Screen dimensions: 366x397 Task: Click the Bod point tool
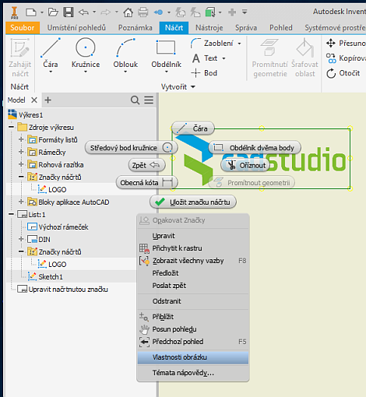204,73
